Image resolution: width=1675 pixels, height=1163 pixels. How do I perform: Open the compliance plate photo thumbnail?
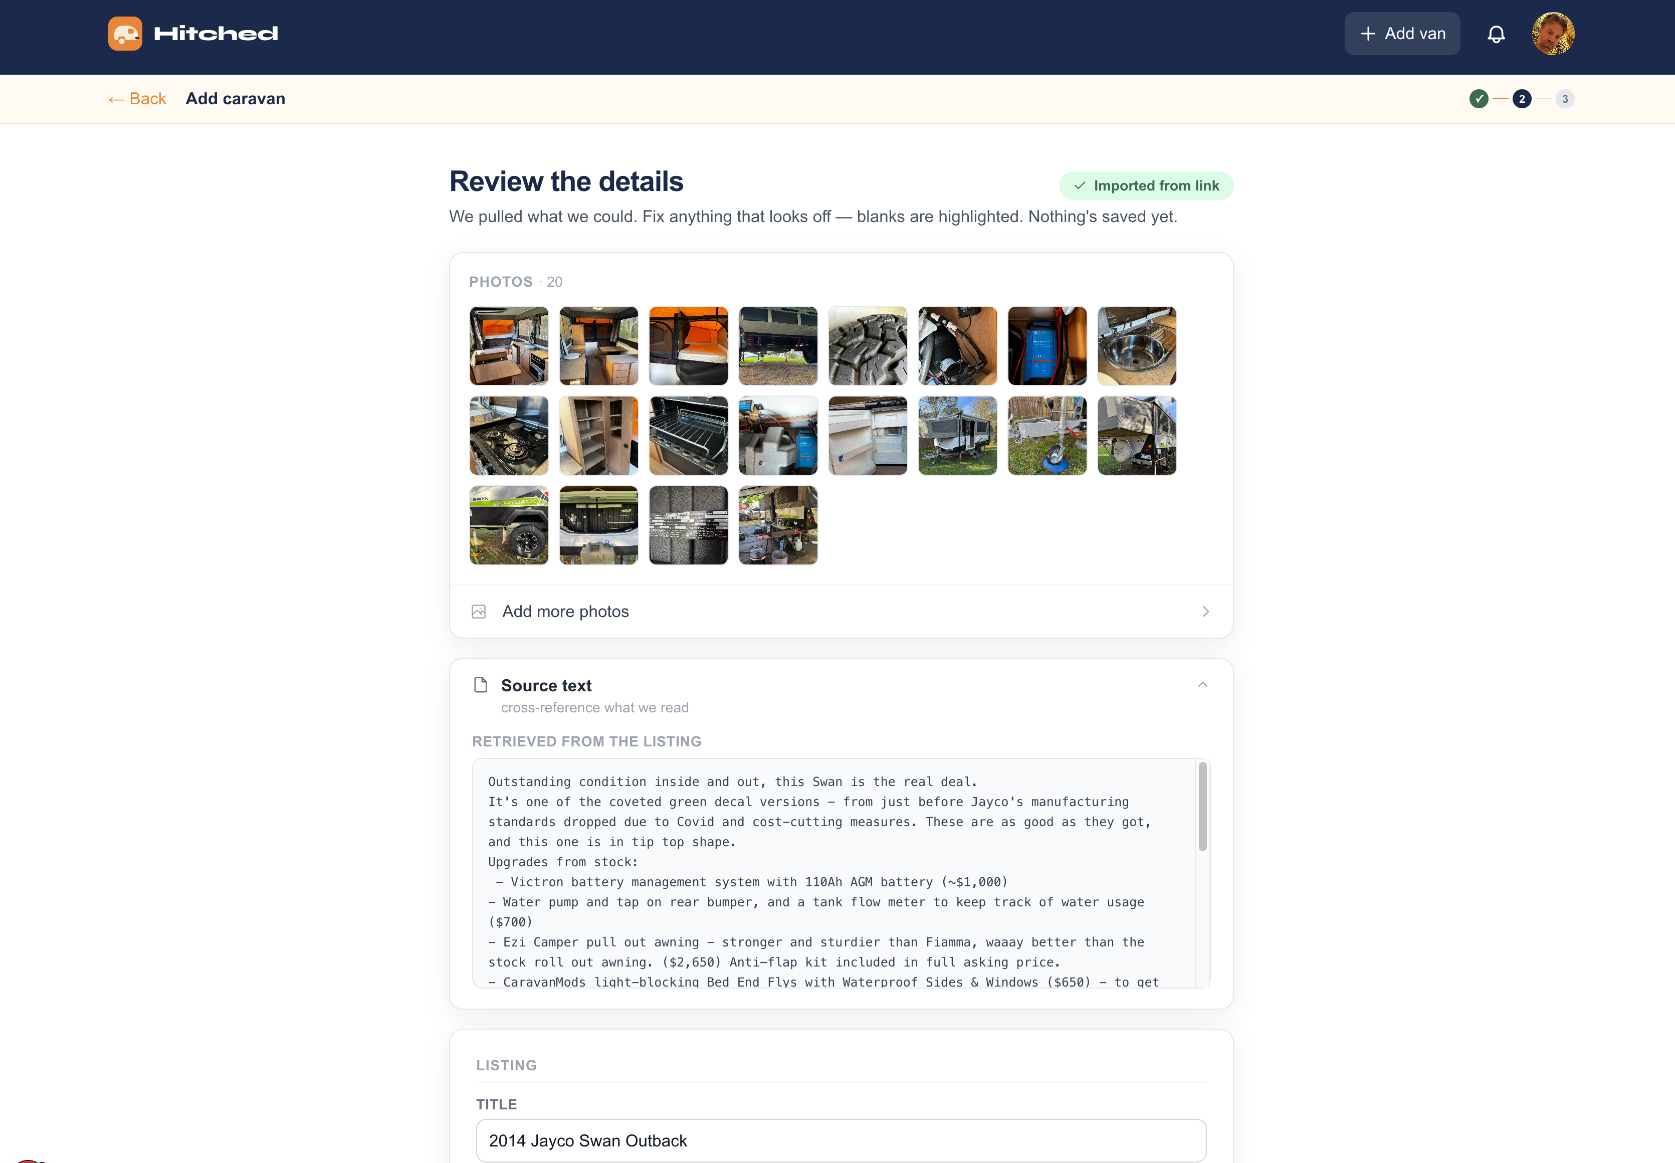(x=689, y=525)
